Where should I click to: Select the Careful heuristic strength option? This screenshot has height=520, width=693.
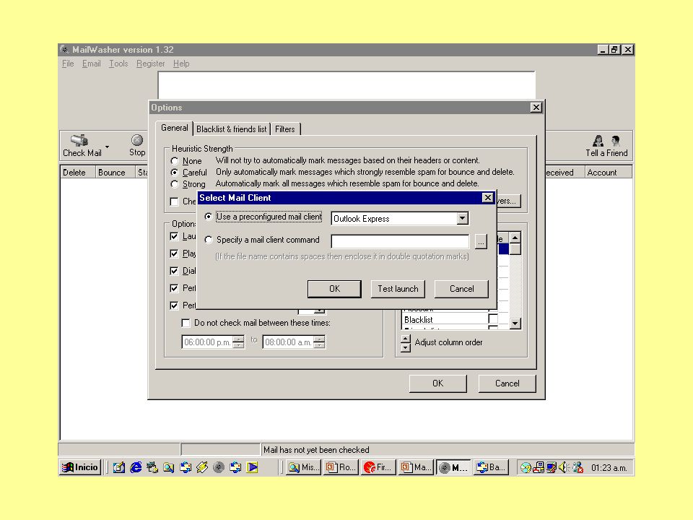pyautogui.click(x=175, y=173)
